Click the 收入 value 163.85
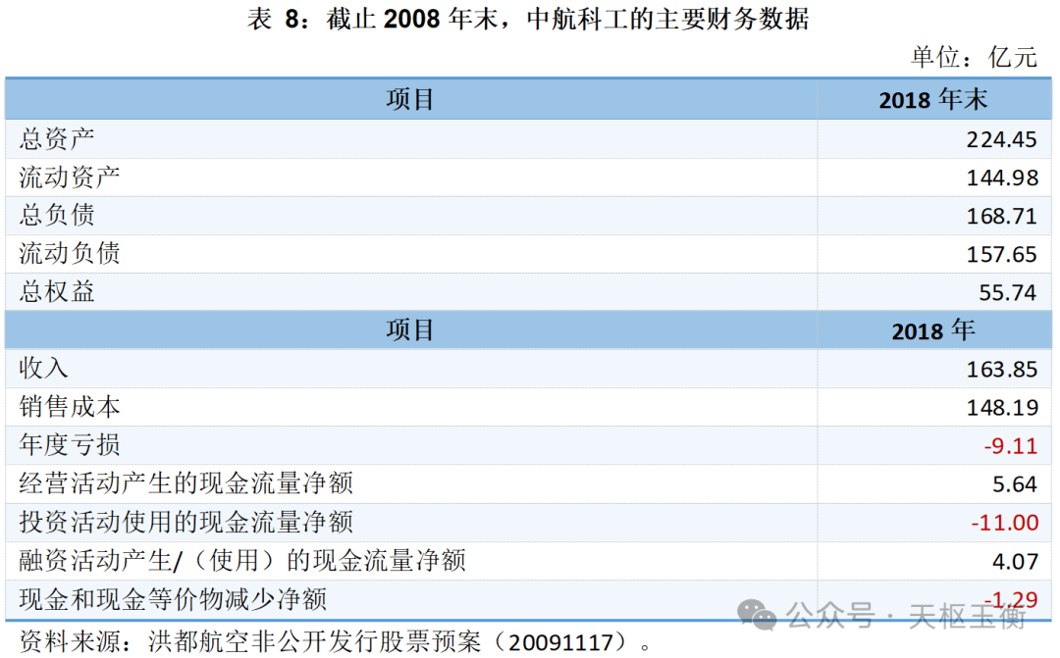Screen dimensions: 1060x658 [x=1001, y=369]
